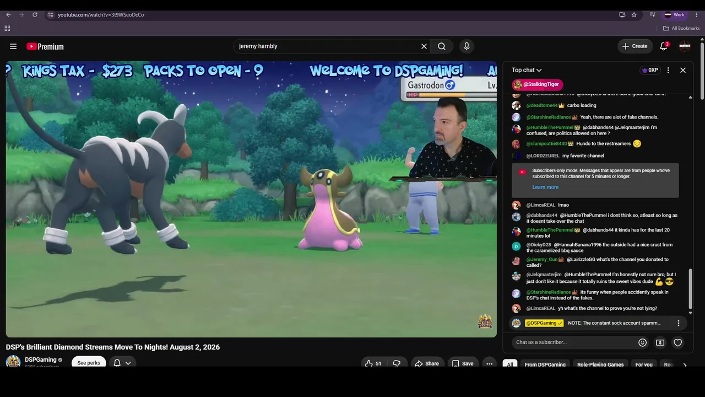Click @Jeremy_Gun's username in chat
Viewport: 705px width, 397px height.
(542, 260)
